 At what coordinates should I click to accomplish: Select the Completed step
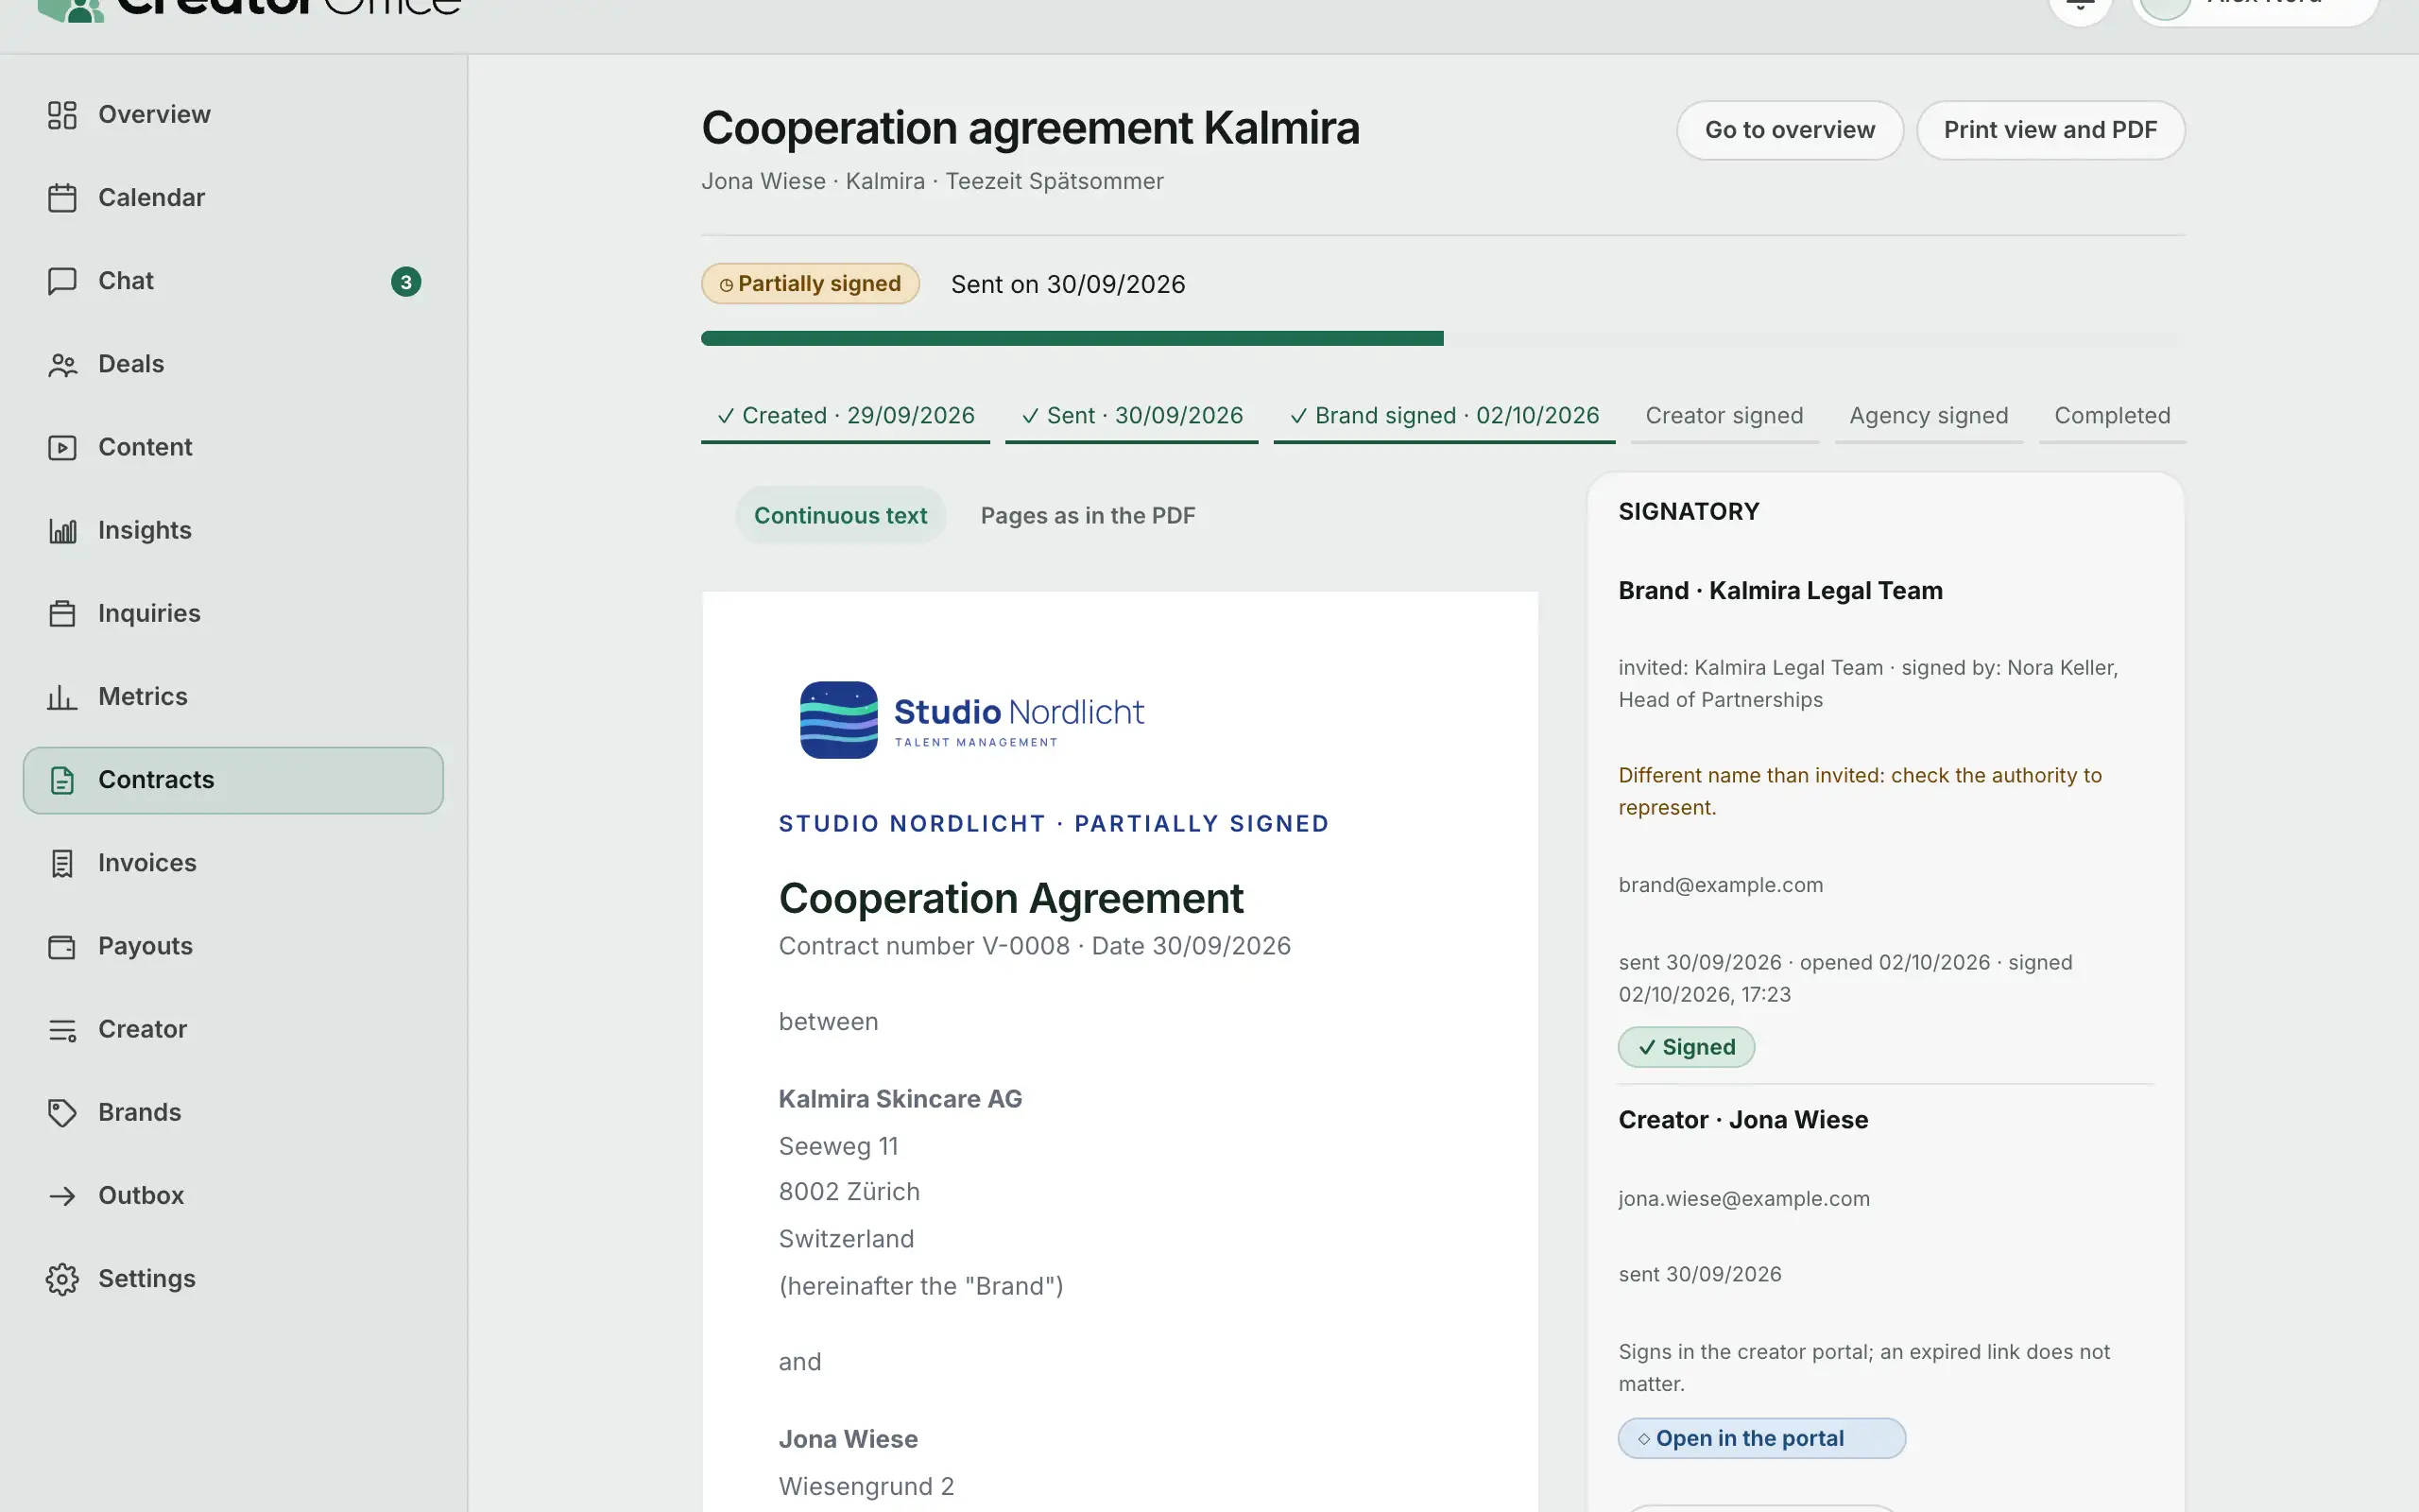click(x=2112, y=416)
